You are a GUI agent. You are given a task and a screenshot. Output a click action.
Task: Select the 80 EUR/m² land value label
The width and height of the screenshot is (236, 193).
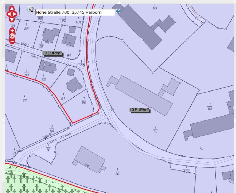pos(52,53)
